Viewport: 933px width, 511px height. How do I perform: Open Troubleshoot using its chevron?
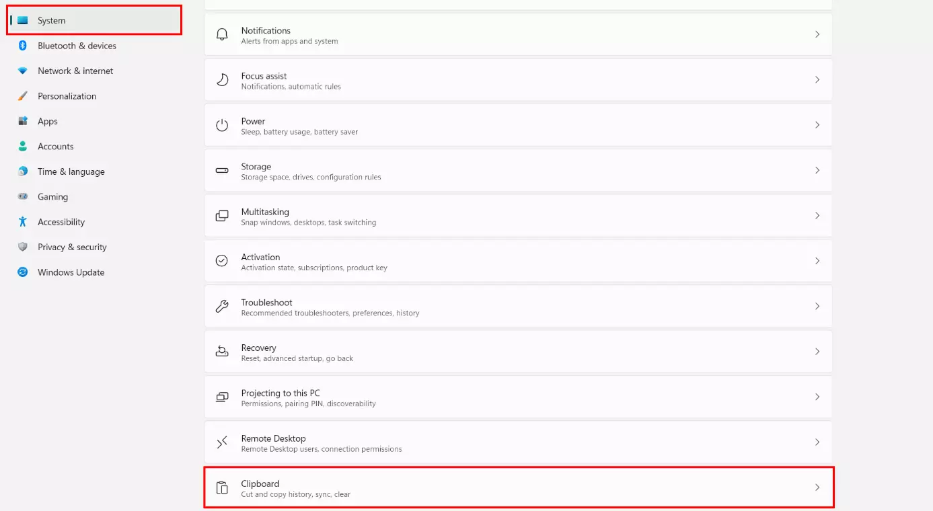[x=817, y=306]
